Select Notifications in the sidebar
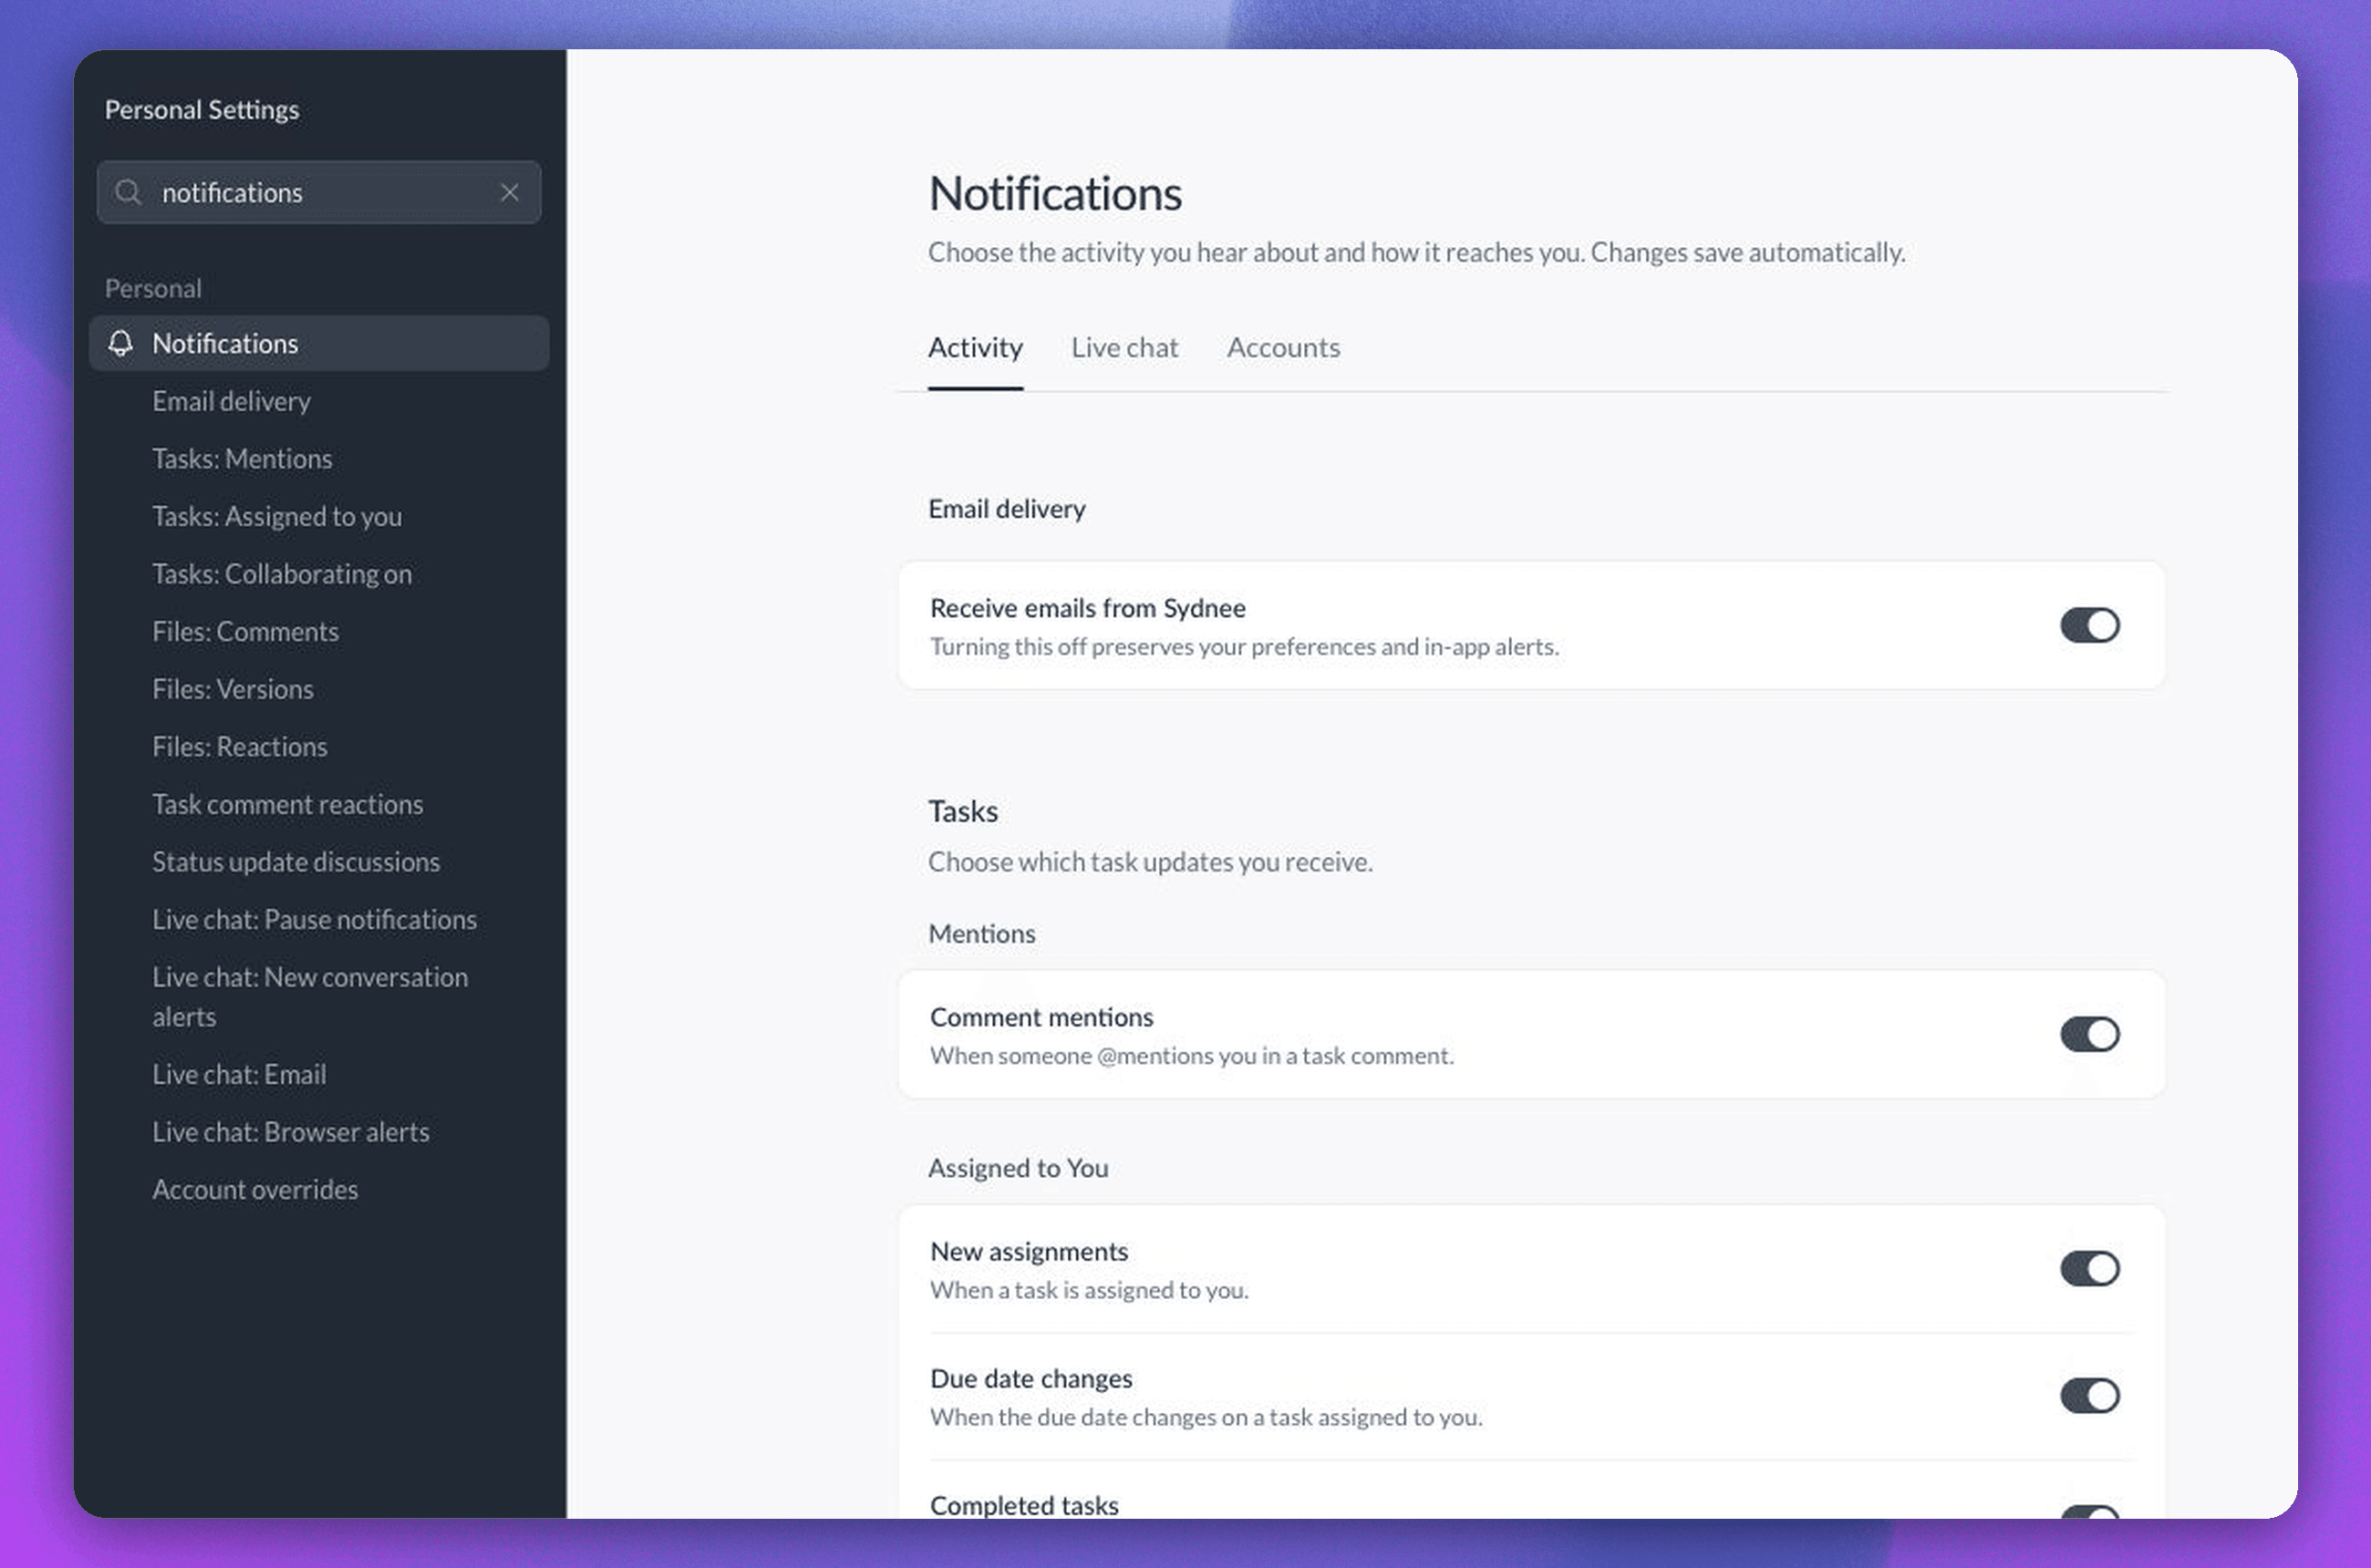Viewport: 2371px width, 1568px height. pyautogui.click(x=318, y=343)
